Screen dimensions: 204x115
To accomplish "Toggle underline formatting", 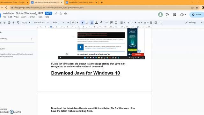I will click(x=91, y=23).
